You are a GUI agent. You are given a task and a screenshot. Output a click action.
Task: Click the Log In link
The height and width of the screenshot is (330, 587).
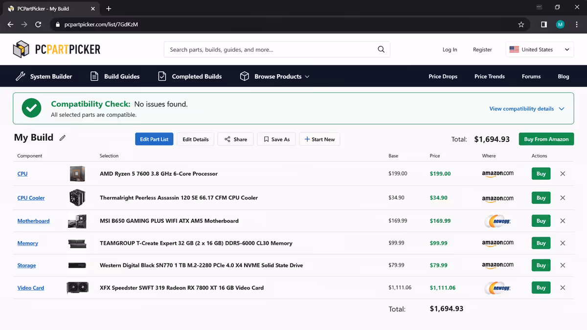450,49
